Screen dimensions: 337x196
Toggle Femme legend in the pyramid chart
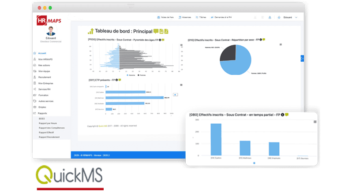point(142,75)
